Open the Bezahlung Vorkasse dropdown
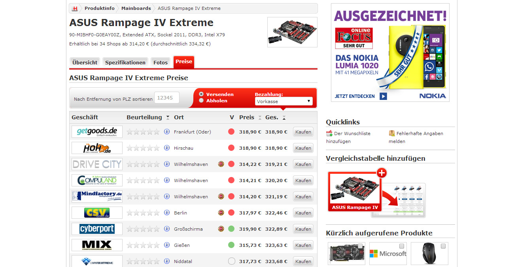Image resolution: width=514 pixels, height=267 pixels. point(283,102)
